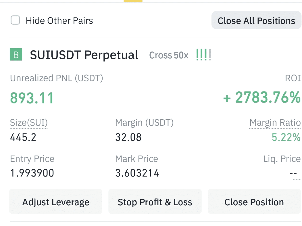Click the ROI percentage +2783.76%
302x226 pixels.
262,97
